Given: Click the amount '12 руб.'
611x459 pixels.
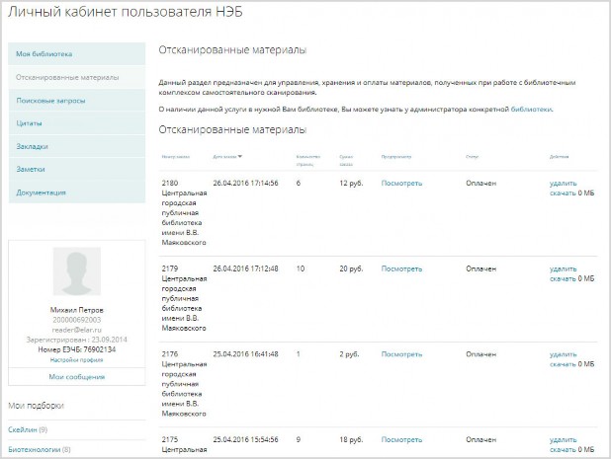Looking at the screenshot, I should point(351,183).
